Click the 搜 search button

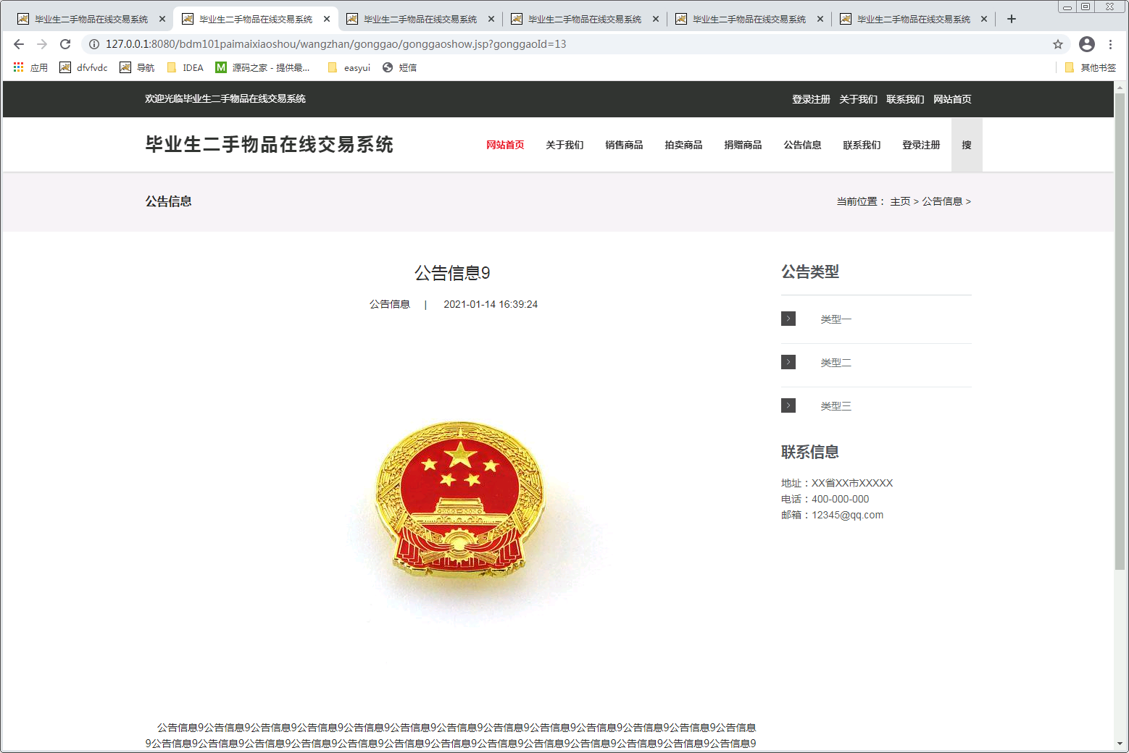click(967, 145)
